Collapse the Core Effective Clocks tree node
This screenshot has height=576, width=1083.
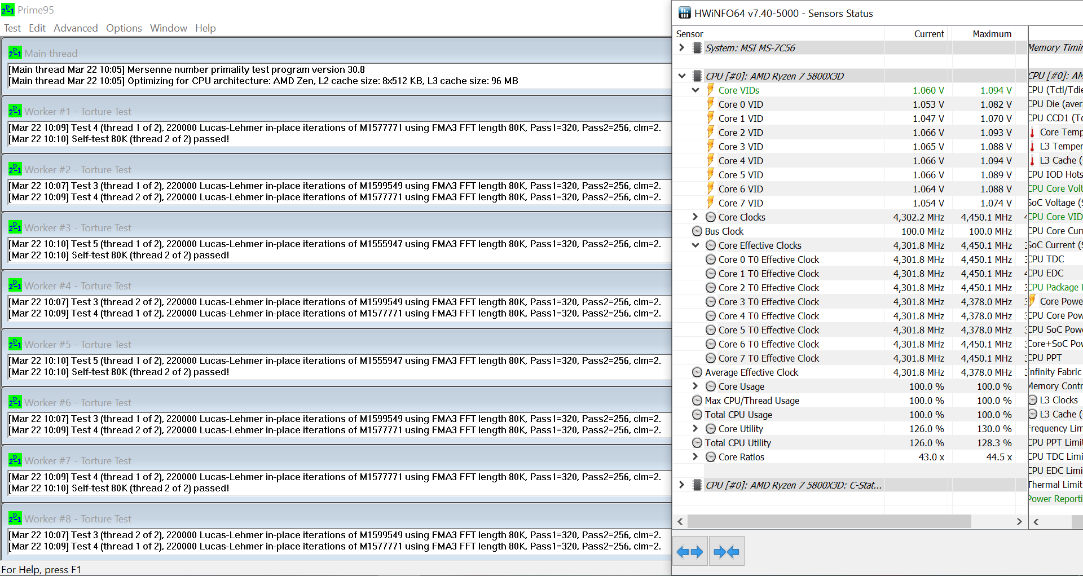point(695,245)
